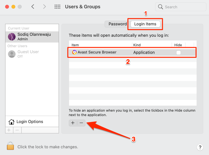This screenshot has height=155, width=209.
Task: Open Login Options
Action: point(29,122)
